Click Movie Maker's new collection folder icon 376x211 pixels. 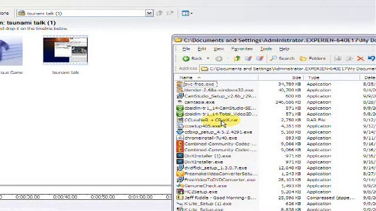coord(170,13)
